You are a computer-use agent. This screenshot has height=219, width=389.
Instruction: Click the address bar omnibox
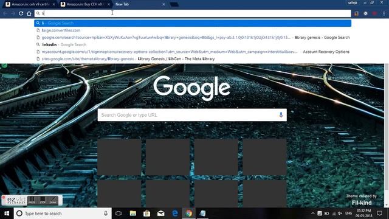pyautogui.click(x=193, y=13)
